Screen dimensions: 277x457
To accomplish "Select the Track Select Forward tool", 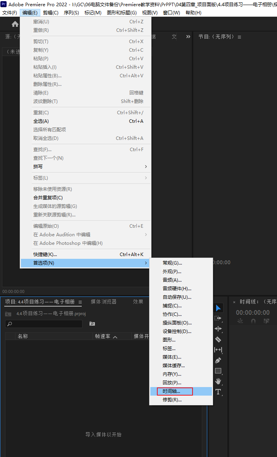I will point(218,318).
